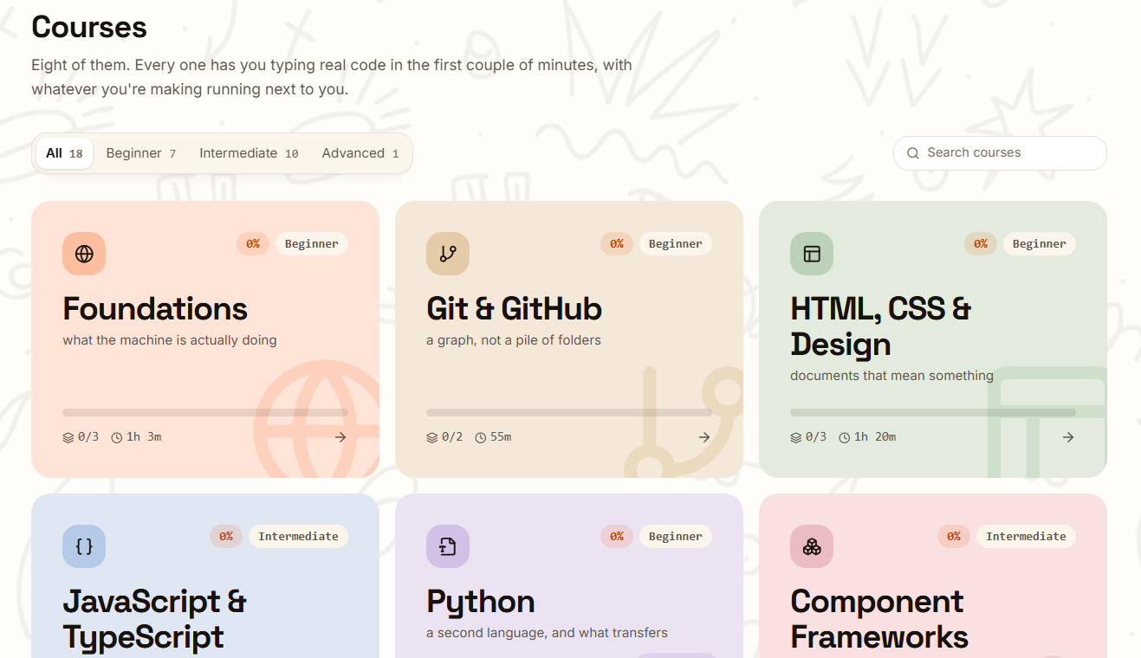Open the Component Frameworks course title
The height and width of the screenshot is (658, 1141).
879,619
